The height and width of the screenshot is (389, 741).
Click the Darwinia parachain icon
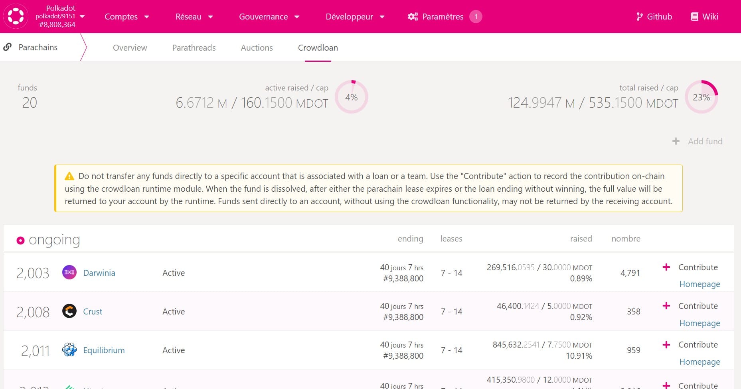(69, 273)
